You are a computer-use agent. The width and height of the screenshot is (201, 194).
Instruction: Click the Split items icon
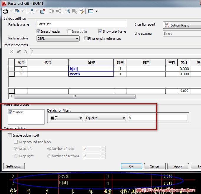tap(59, 11)
